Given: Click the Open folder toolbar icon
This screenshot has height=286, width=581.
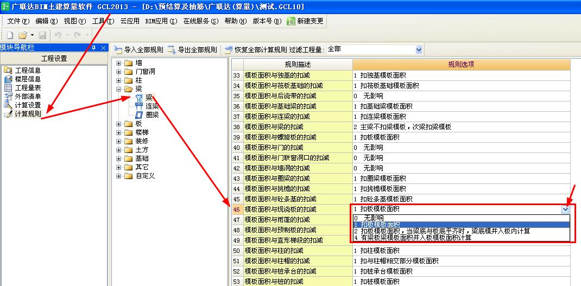Looking at the screenshot, I should [x=23, y=35].
